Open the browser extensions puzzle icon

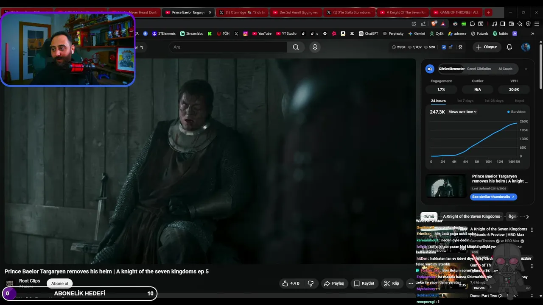(x=472, y=24)
